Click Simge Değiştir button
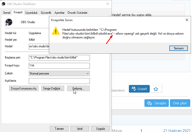Image resolution: width=192 pixels, height=132 pixels. pos(53,89)
